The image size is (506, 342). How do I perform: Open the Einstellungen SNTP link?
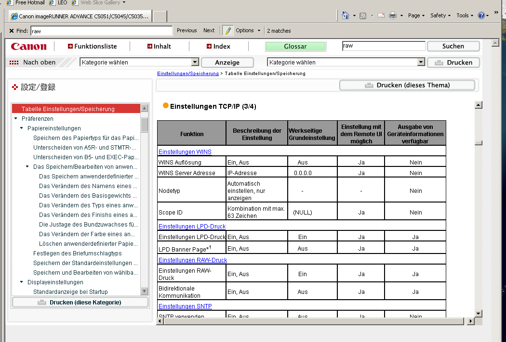(185, 306)
